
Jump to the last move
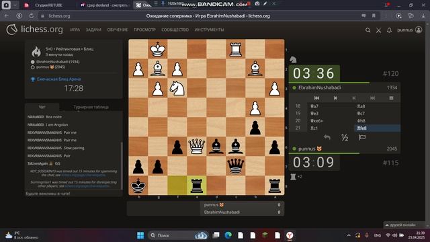pyautogui.click(x=372, y=98)
